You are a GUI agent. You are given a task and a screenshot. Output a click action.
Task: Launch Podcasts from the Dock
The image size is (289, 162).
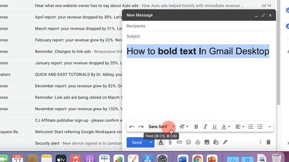(90, 158)
